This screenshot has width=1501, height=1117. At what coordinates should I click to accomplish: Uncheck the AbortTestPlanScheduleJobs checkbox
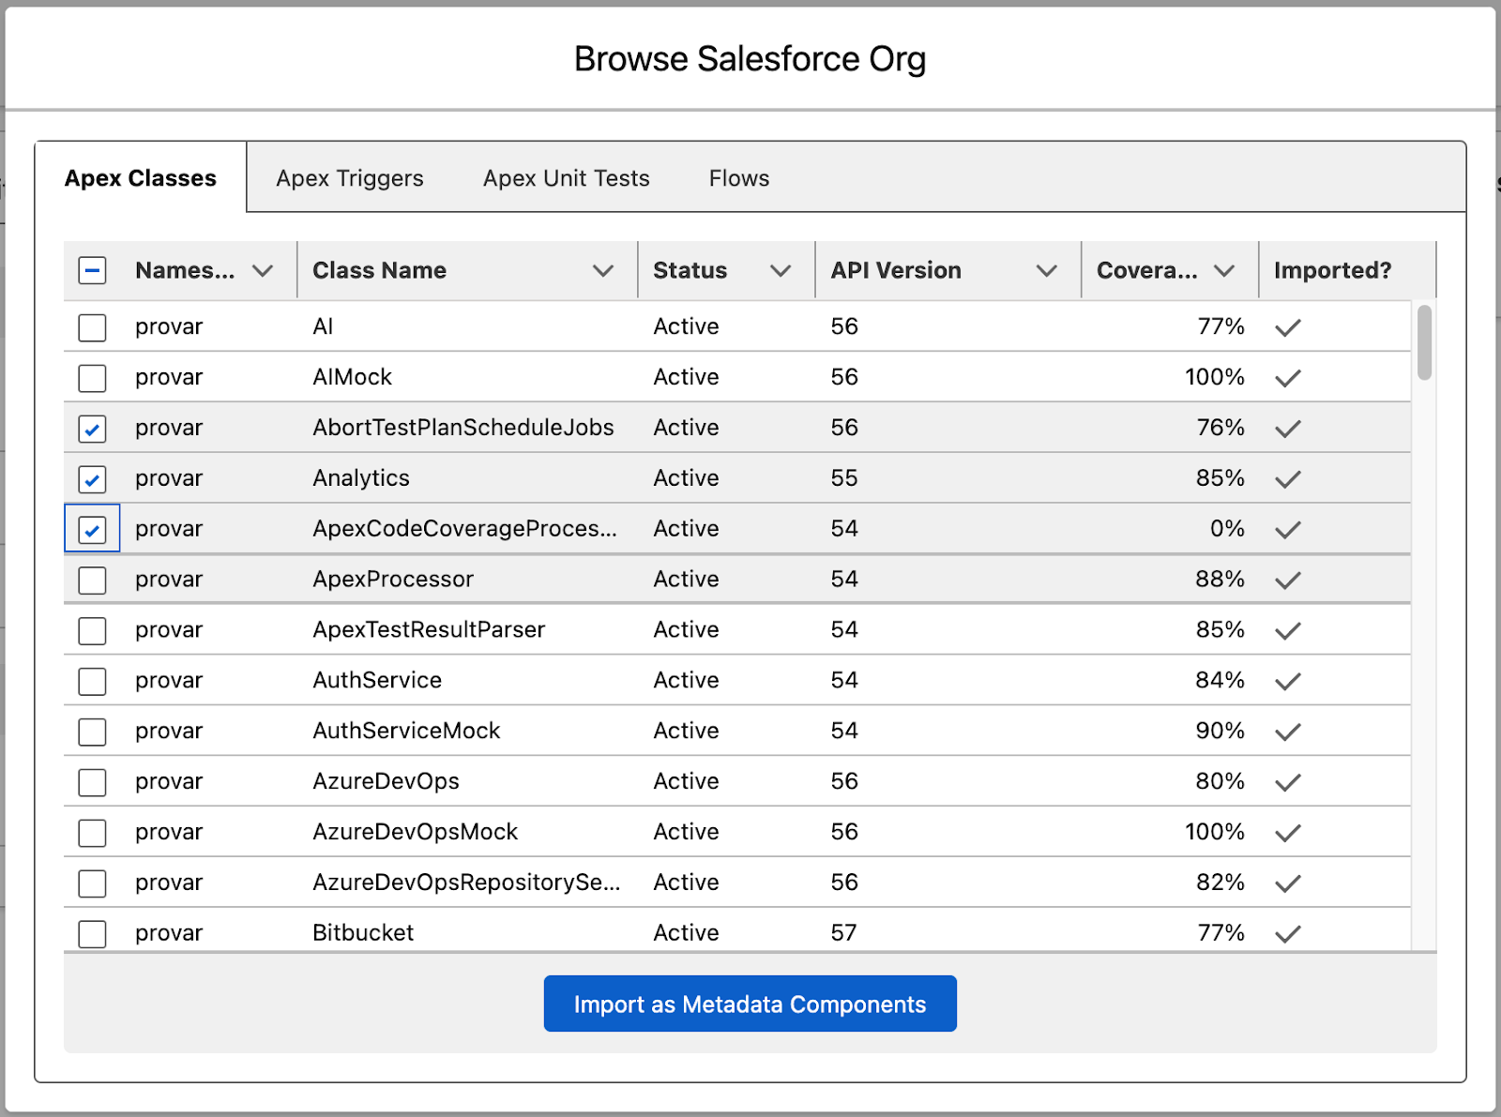coord(92,430)
